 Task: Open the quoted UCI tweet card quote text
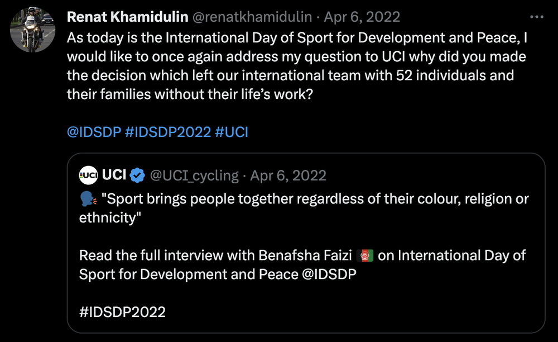(x=304, y=208)
